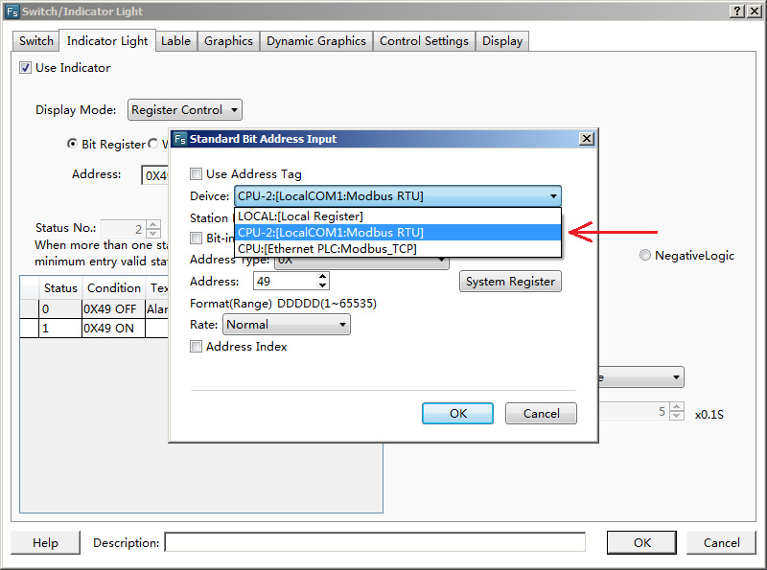Click the Help button at bottom left
Viewport: 767px width, 570px height.
(x=45, y=542)
